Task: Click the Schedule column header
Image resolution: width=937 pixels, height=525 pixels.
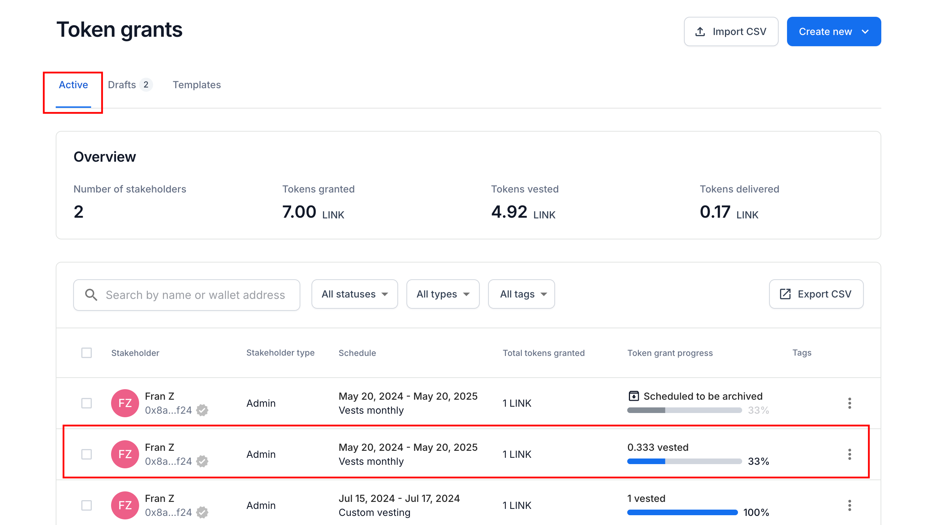Action: pos(357,353)
